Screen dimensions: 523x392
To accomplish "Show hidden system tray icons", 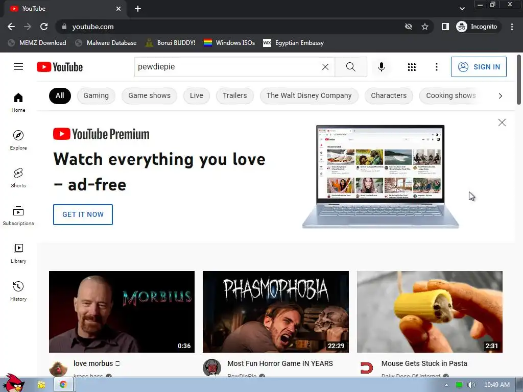I will 446,385.
